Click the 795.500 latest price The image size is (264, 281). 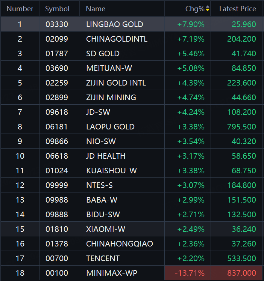point(241,127)
